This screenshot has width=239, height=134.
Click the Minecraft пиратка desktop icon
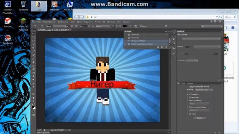click(x=23, y=24)
